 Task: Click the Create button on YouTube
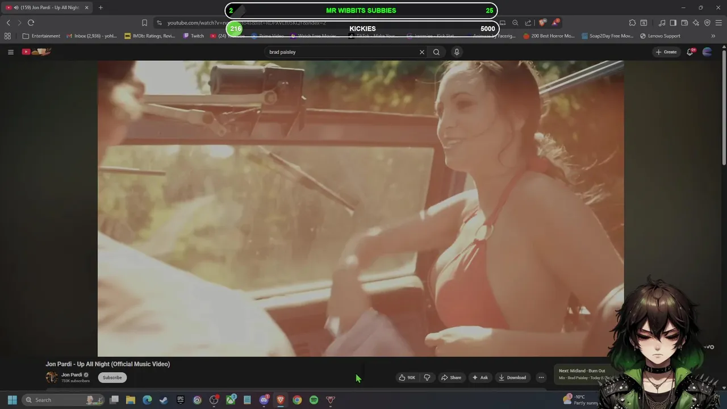pyautogui.click(x=666, y=52)
